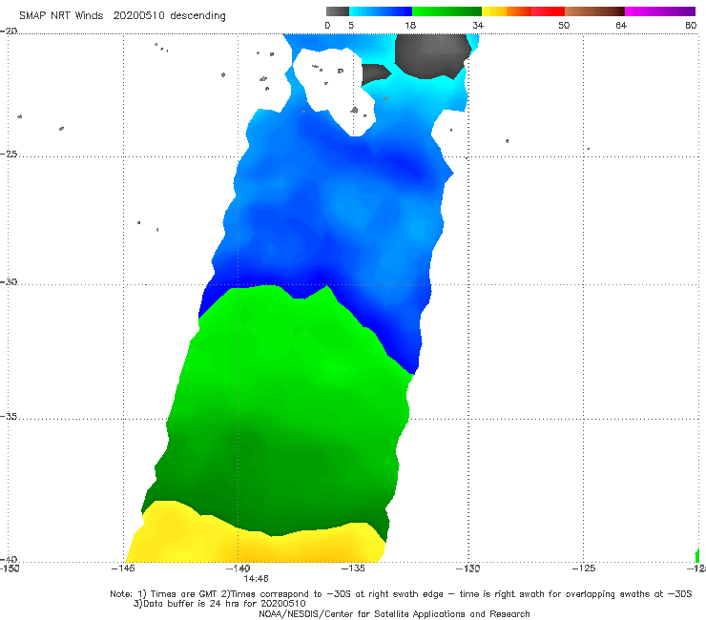Click the latitude label '-30'
706x620 pixels.
click(x=9, y=281)
